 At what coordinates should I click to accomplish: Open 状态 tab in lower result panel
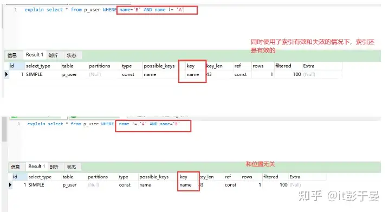pos(72,167)
